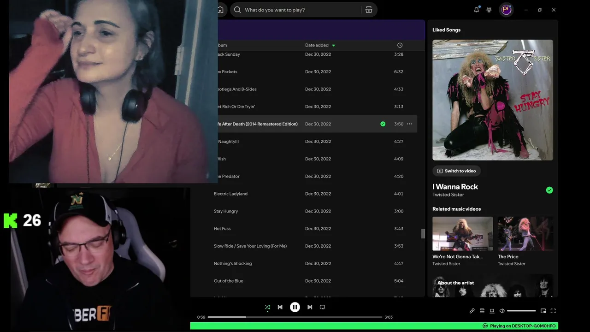
Task: Open the lyrics microphone icon
Action: click(x=472, y=311)
